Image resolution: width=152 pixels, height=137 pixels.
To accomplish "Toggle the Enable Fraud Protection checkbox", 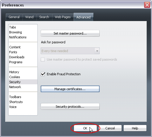I will [x=43, y=74].
